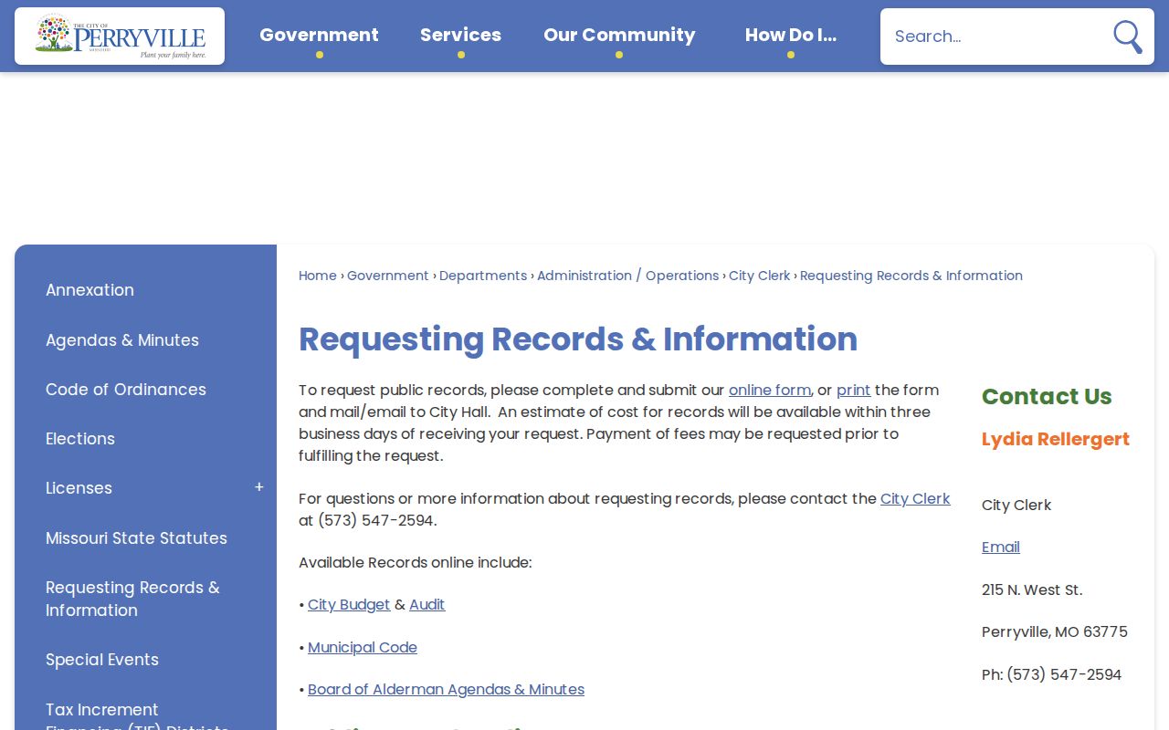
Task: Click the print form link
Action: coord(854,390)
